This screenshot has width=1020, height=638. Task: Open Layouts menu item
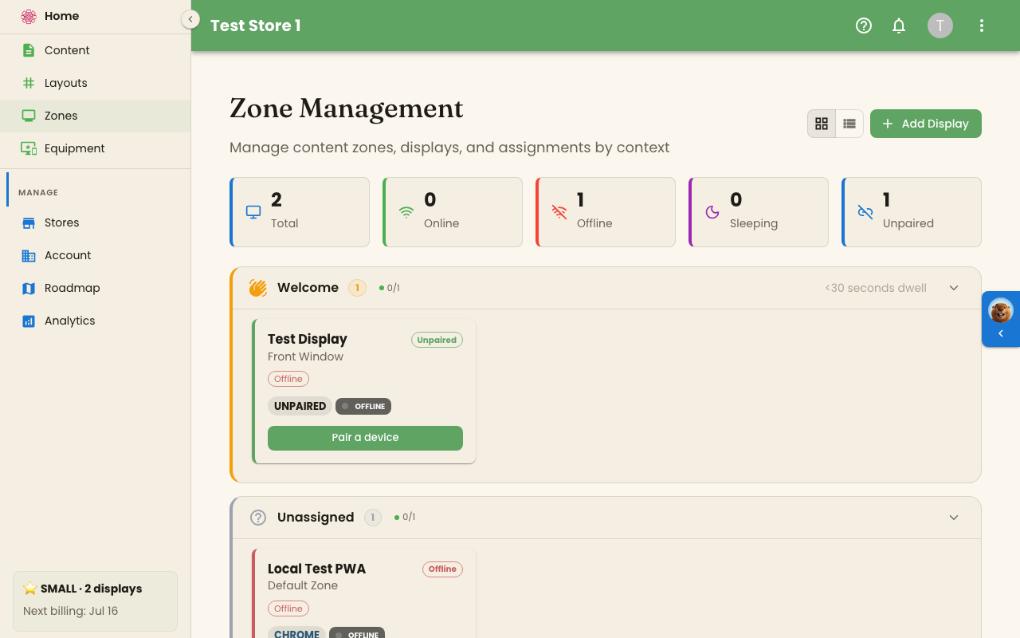96,83
